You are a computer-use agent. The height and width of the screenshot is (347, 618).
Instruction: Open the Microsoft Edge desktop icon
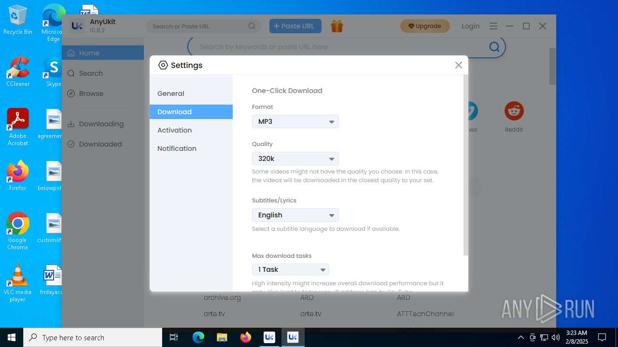point(53,23)
